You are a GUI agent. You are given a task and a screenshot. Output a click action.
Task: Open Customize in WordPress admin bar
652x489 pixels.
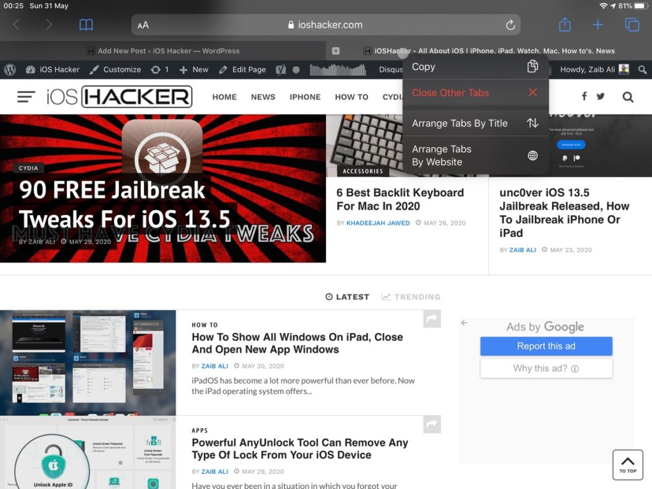click(x=115, y=69)
